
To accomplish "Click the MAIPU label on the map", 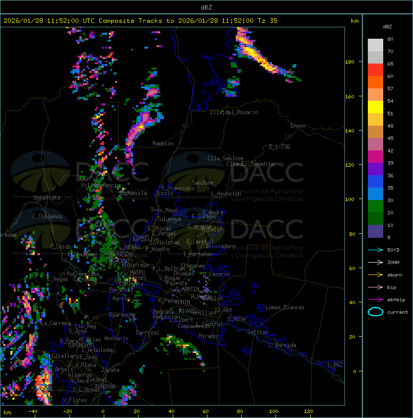I will point(137,273).
